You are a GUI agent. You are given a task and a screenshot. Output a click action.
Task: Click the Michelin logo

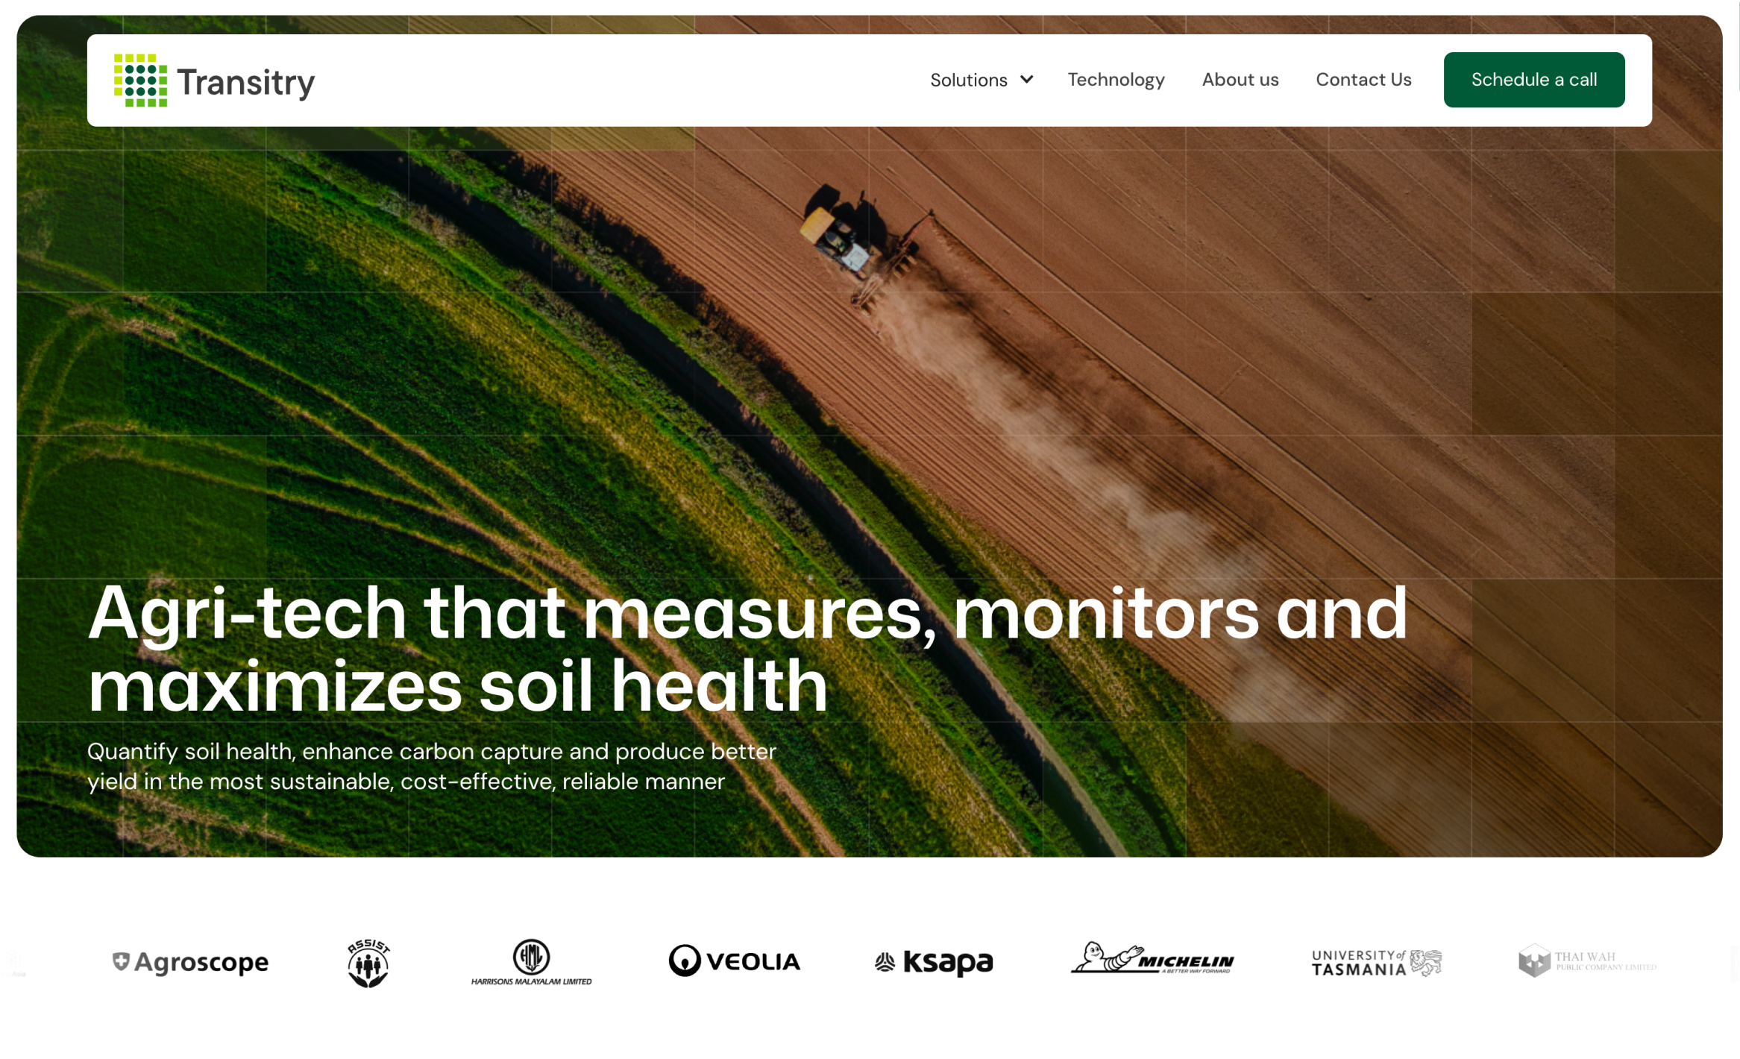(1152, 958)
